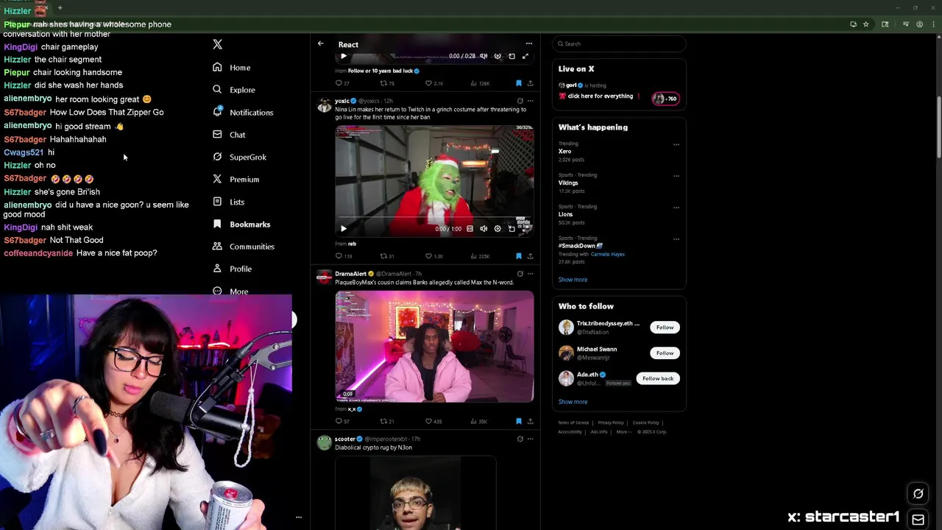942x530 pixels.
Task: Click the X logo at top of sidebar
Action: click(x=217, y=44)
